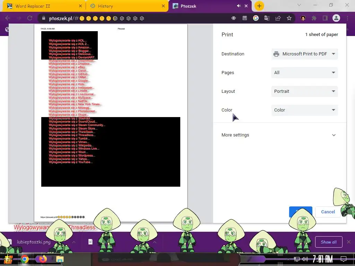Toggle the browser side panel
This screenshot has width=355, height=266.
[325, 18]
